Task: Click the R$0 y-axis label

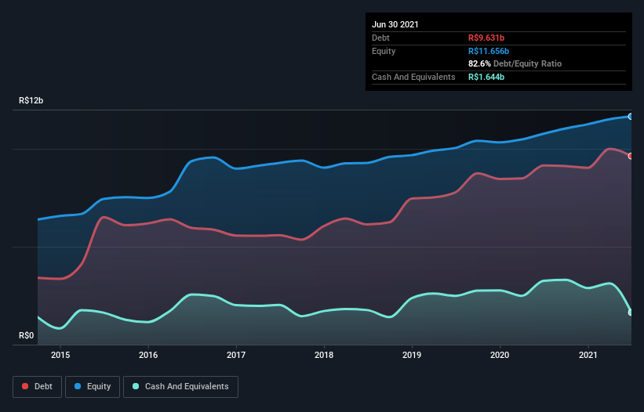Action: pyautogui.click(x=27, y=335)
